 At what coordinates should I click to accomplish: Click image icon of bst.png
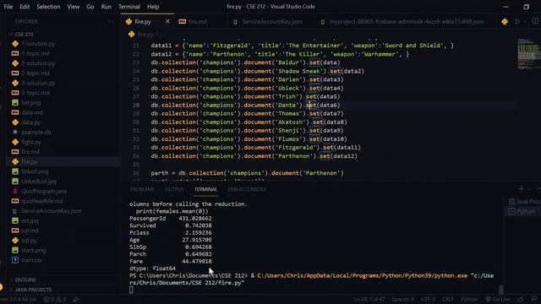point(15,103)
